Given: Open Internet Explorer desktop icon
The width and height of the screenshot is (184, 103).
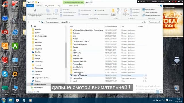Looking at the screenshot, I should (x=15, y=34).
